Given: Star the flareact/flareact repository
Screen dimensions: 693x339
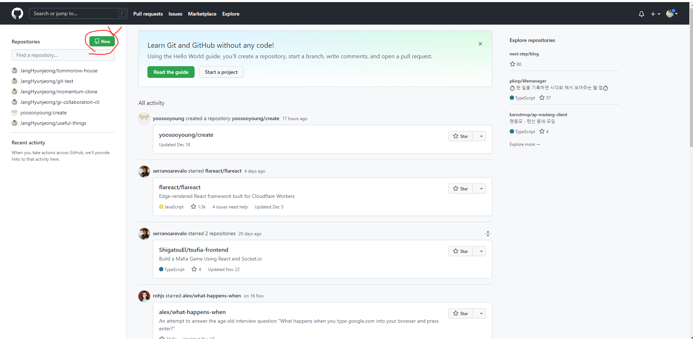Looking at the screenshot, I should (460, 188).
